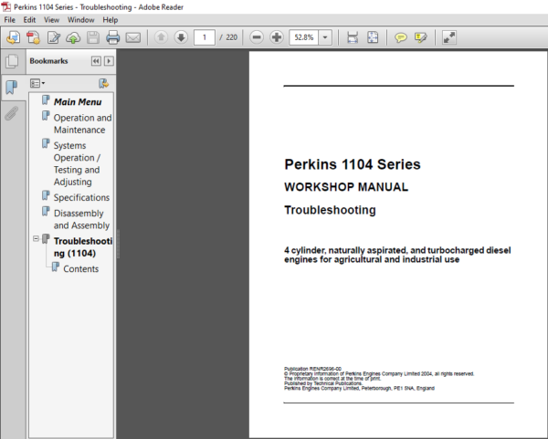Click the 'Bookmarks' panel title
The height and width of the screenshot is (439, 548).
(x=48, y=61)
